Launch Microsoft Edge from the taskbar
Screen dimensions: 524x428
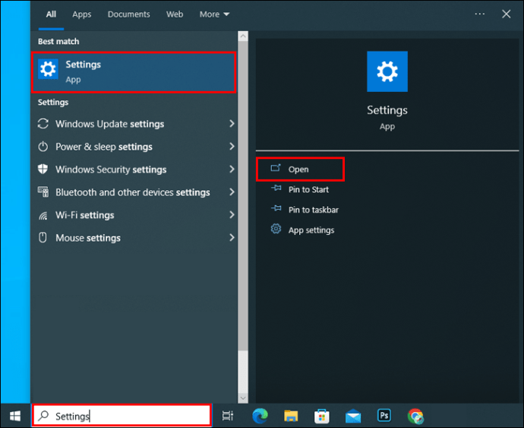click(260, 416)
